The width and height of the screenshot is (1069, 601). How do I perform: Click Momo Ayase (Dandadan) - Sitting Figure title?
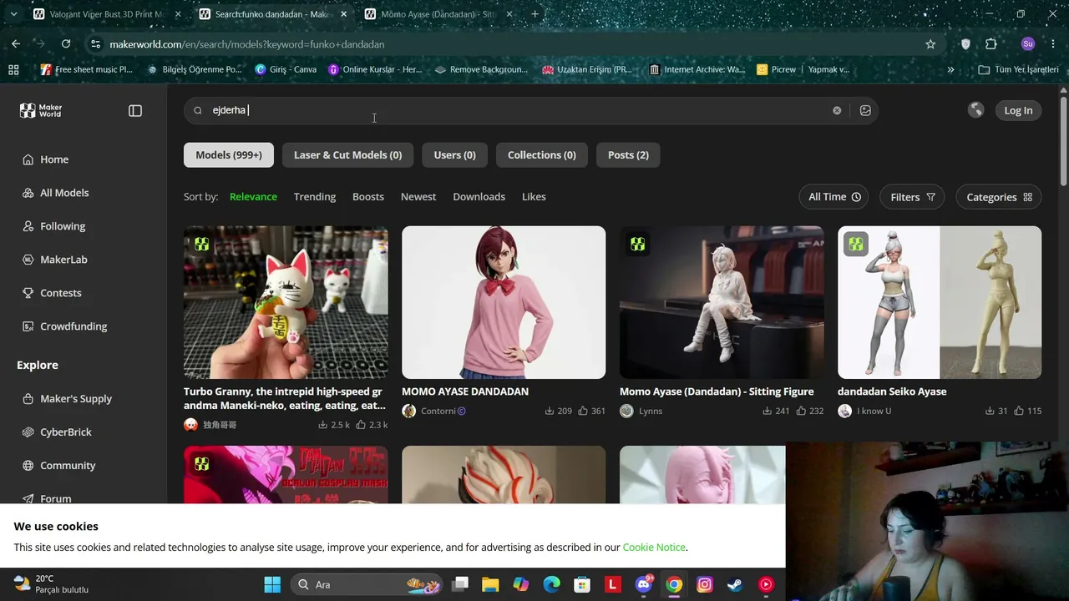pos(717,391)
